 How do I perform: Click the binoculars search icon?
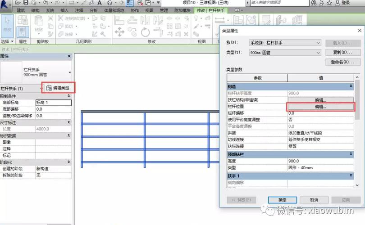(314, 3)
